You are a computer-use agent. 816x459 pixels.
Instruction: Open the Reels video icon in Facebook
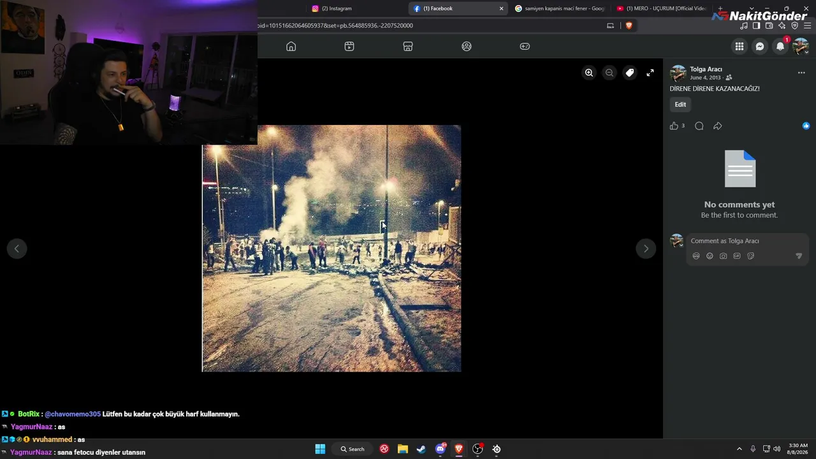[349, 47]
